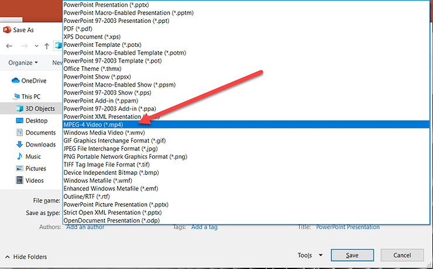Open the Videos folder in sidebar
The image size is (433, 269).
point(35,181)
